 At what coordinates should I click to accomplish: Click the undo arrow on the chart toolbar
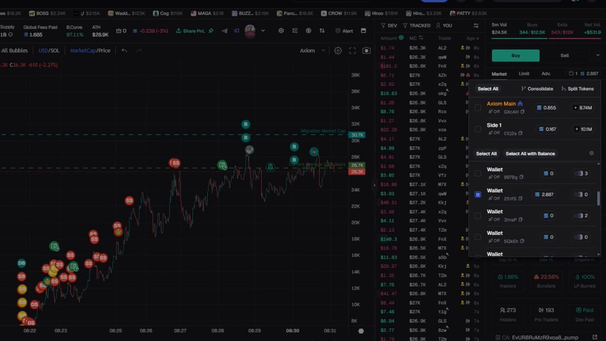click(x=124, y=51)
